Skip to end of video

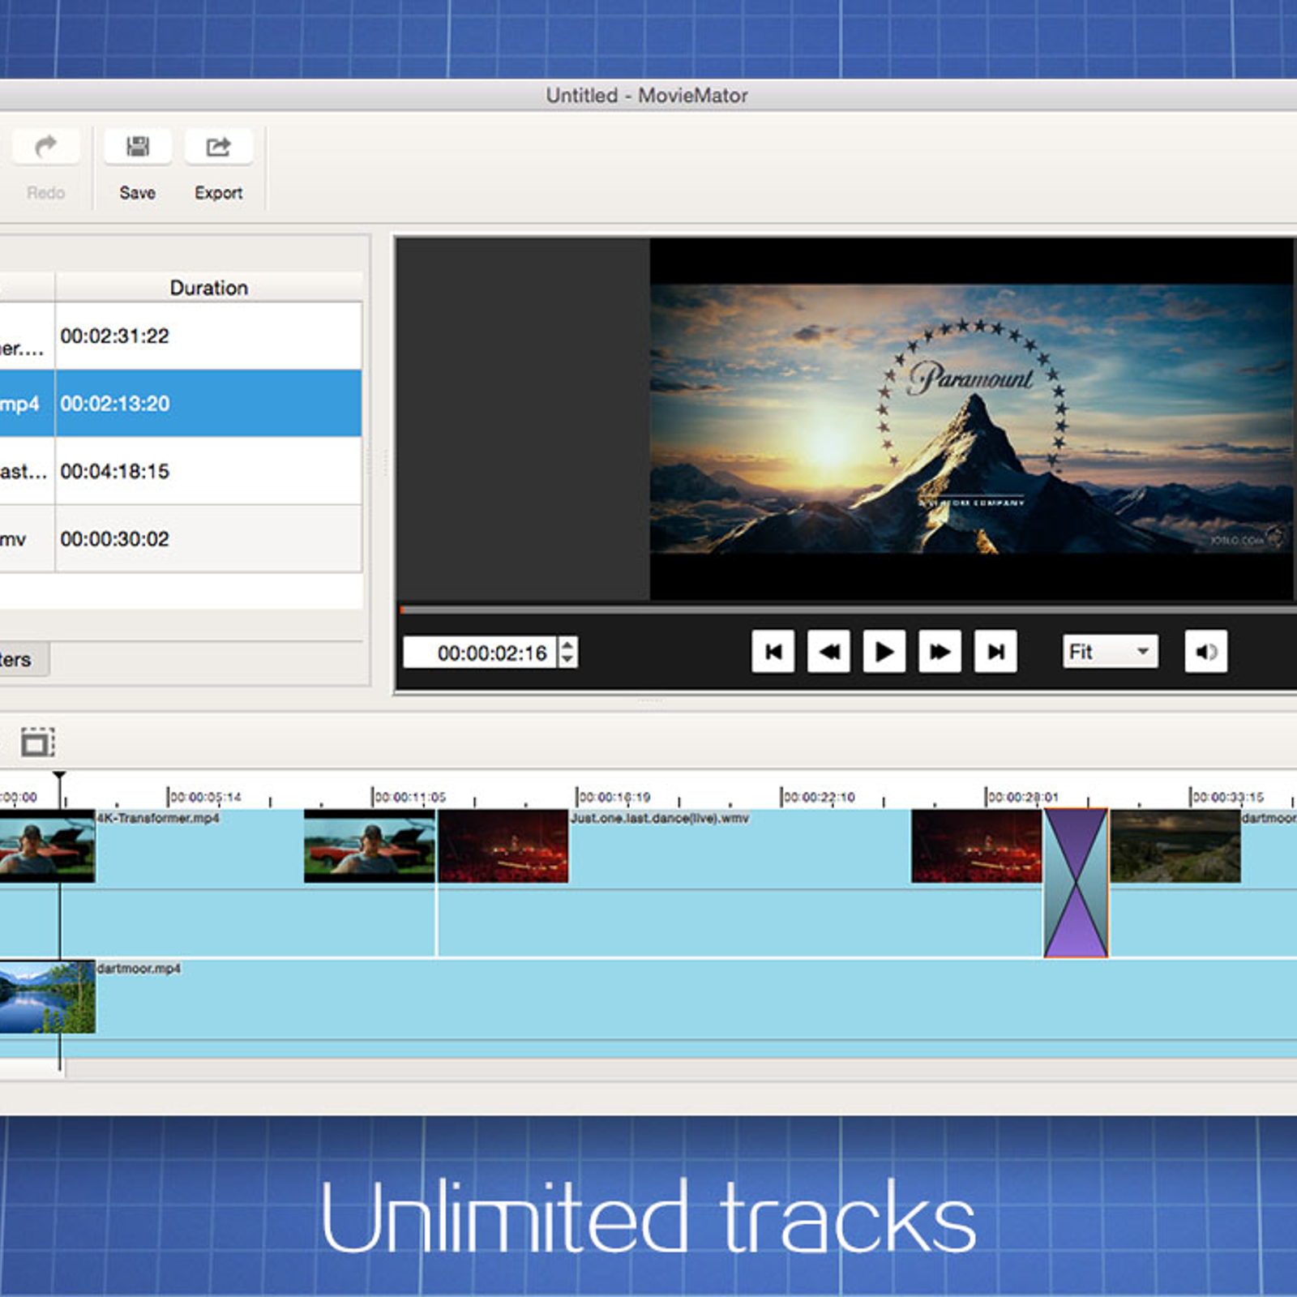(995, 652)
